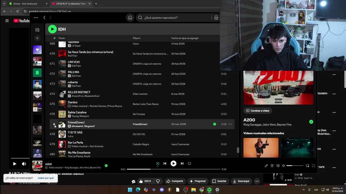This screenshot has width=346, height=194.
Task: Sort by Álbum column header
Action: click(137, 38)
